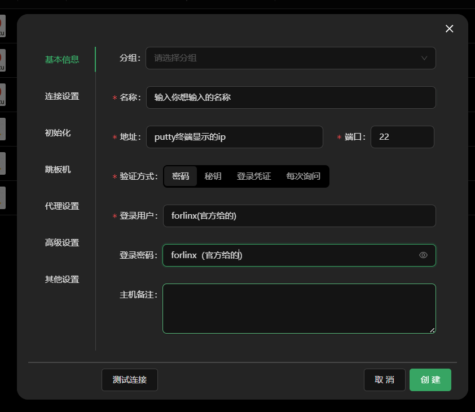Viewport: 475px width, 412px height.
Task: Show the login password with eye icon
Action: pos(423,255)
